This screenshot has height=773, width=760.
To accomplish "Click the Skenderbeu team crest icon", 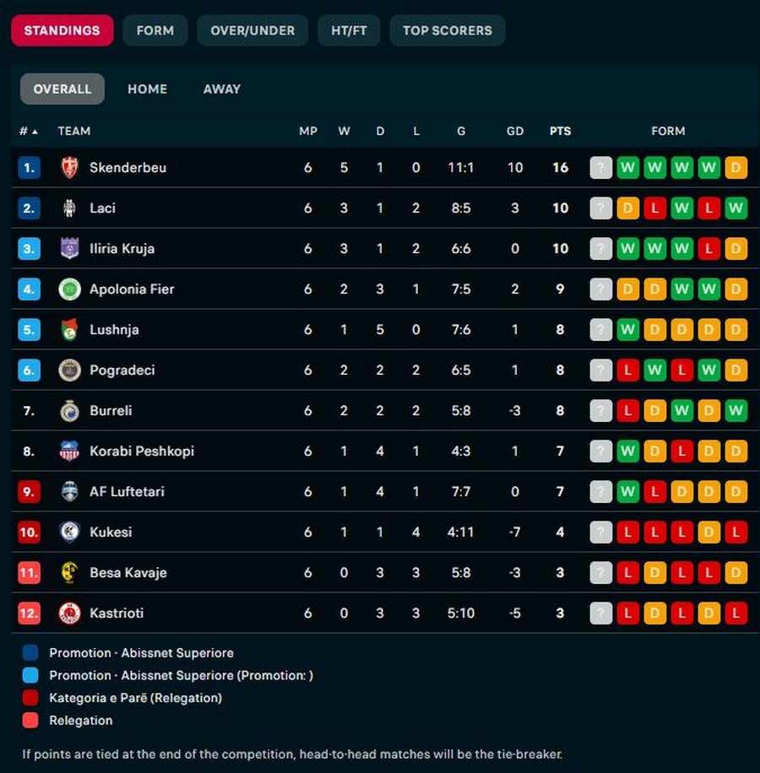I will (x=69, y=167).
